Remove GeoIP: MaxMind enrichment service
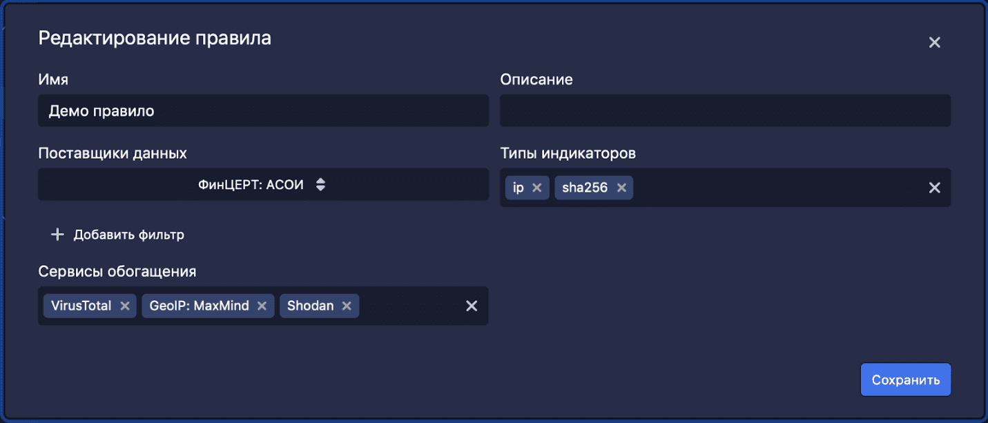The width and height of the screenshot is (988, 423). tap(262, 306)
